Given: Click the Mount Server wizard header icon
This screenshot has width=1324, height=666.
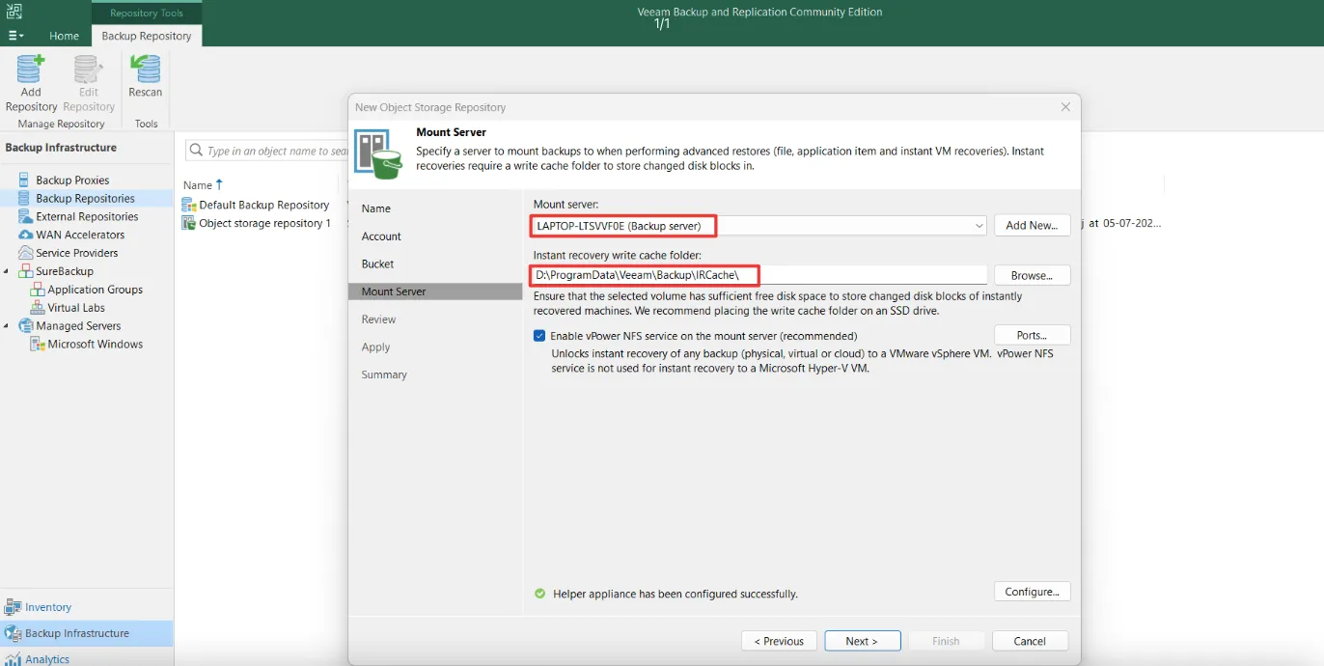Looking at the screenshot, I should pyautogui.click(x=377, y=153).
